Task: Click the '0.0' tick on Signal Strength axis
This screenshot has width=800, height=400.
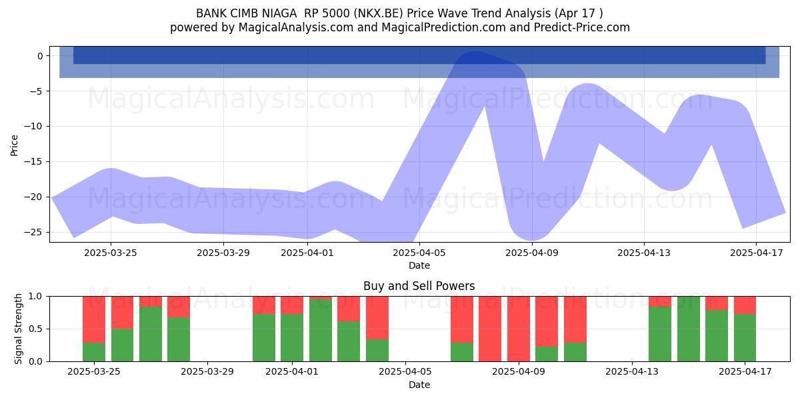Action: [x=37, y=361]
